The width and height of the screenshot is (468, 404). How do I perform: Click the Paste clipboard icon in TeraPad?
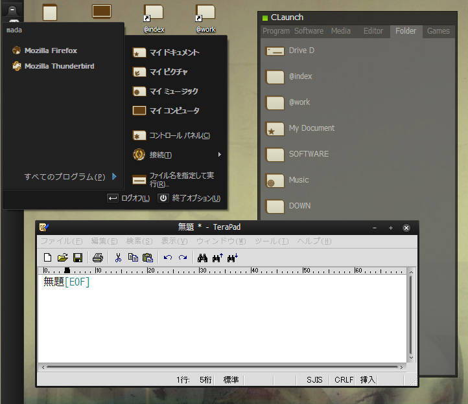(148, 258)
